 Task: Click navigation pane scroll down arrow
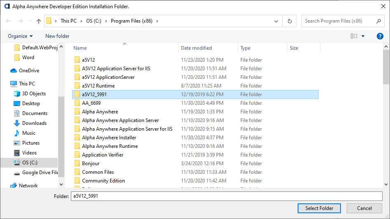pos(61,184)
